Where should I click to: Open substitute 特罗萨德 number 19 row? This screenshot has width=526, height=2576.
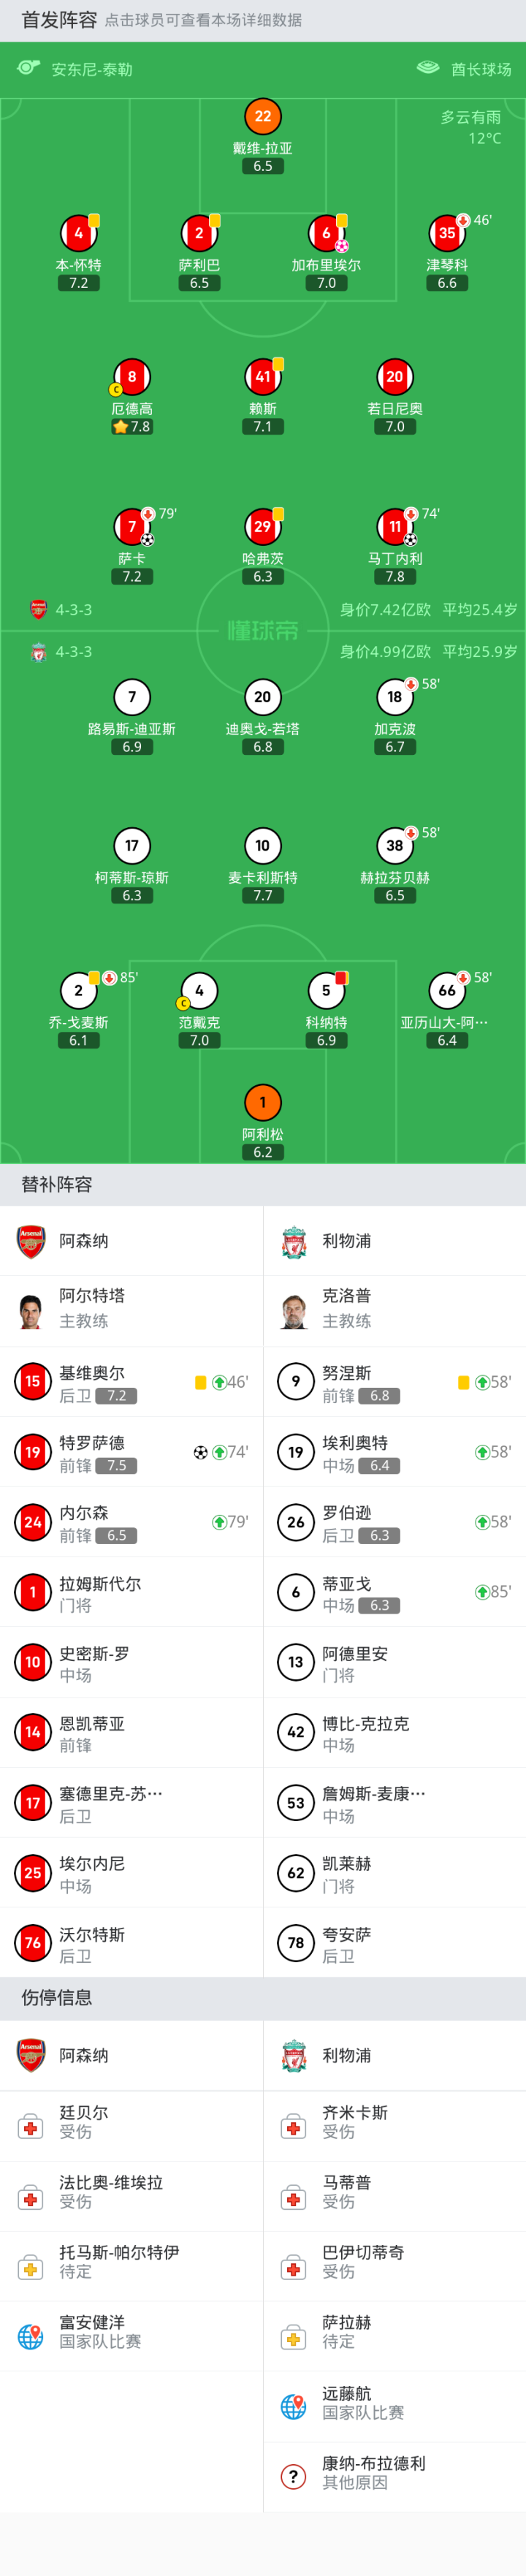130,1452
